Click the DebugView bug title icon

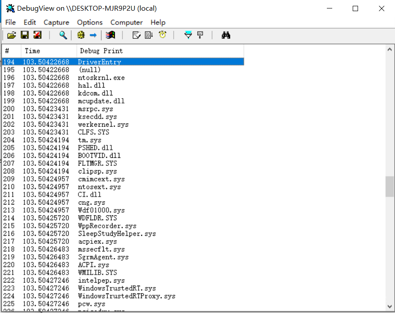pos(10,8)
